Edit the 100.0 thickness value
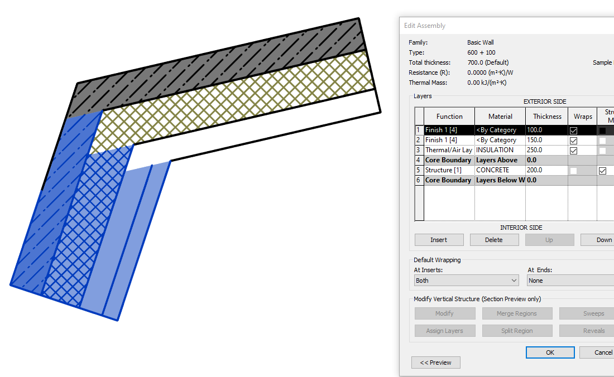614x377 pixels. coord(546,130)
